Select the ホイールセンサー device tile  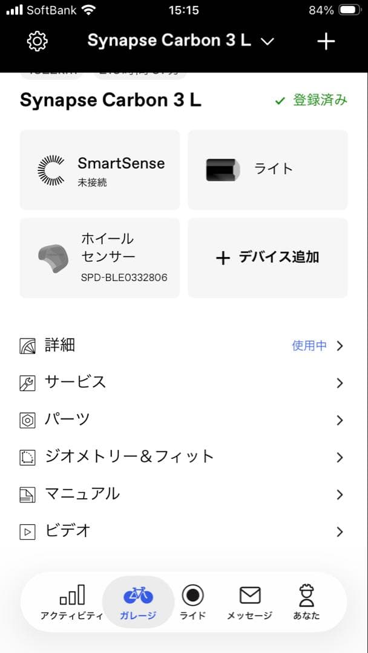tap(100, 258)
